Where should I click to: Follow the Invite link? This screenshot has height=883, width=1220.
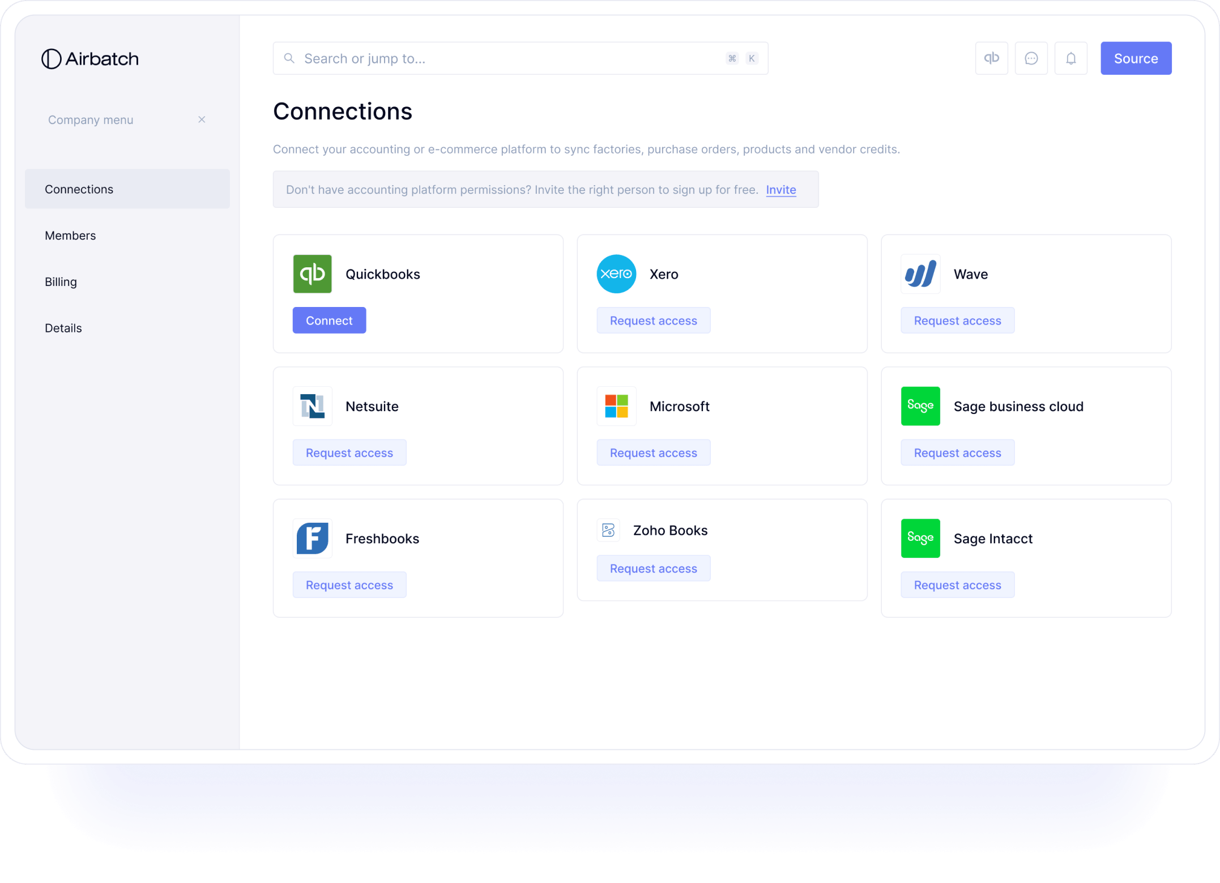(x=780, y=190)
